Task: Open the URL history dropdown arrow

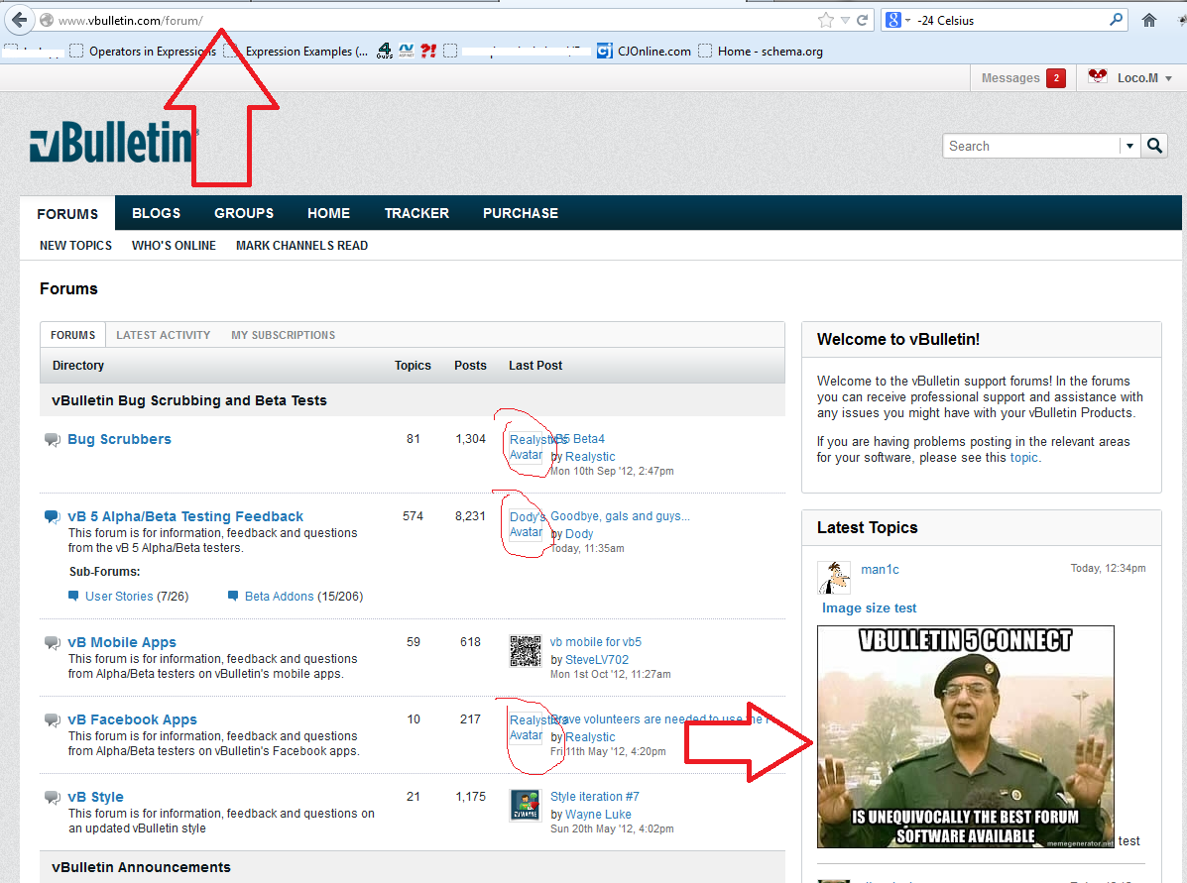Action: (x=845, y=21)
